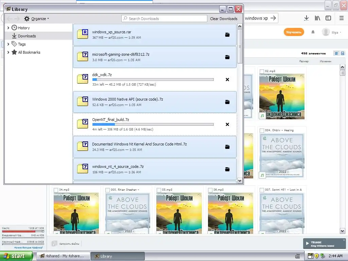This screenshot has width=348, height=261.
Task: Check the 02.mp3 checkbox
Action: click(262, 71)
